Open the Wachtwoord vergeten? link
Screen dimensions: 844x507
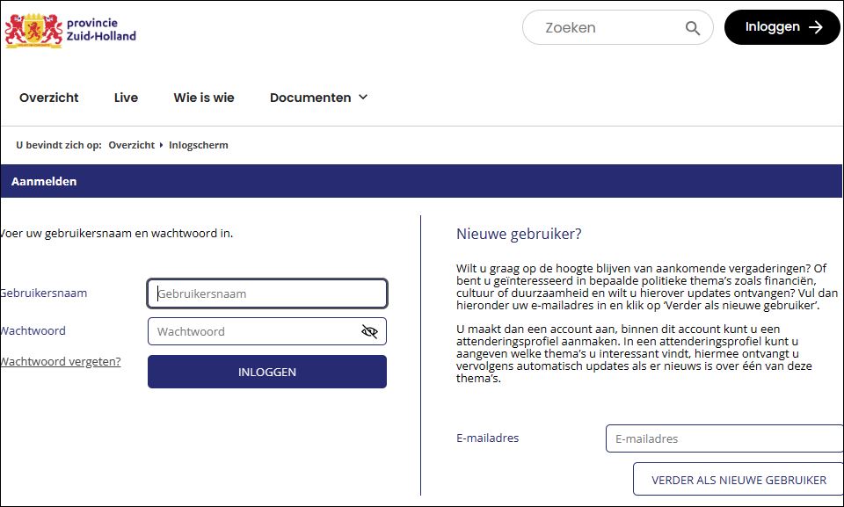click(60, 361)
